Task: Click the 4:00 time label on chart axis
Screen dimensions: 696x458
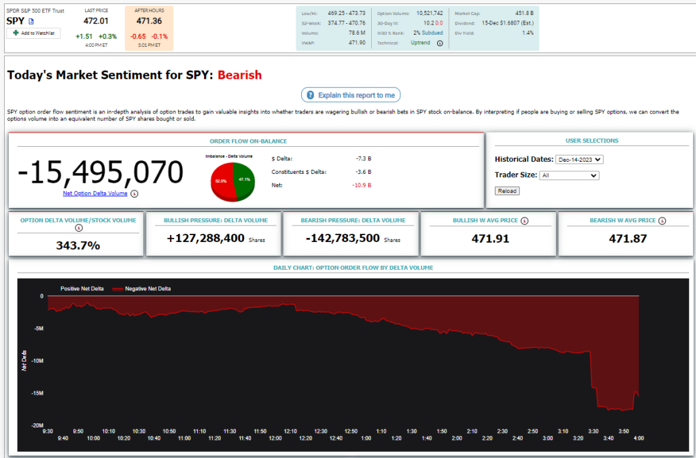Action: pos(639,438)
